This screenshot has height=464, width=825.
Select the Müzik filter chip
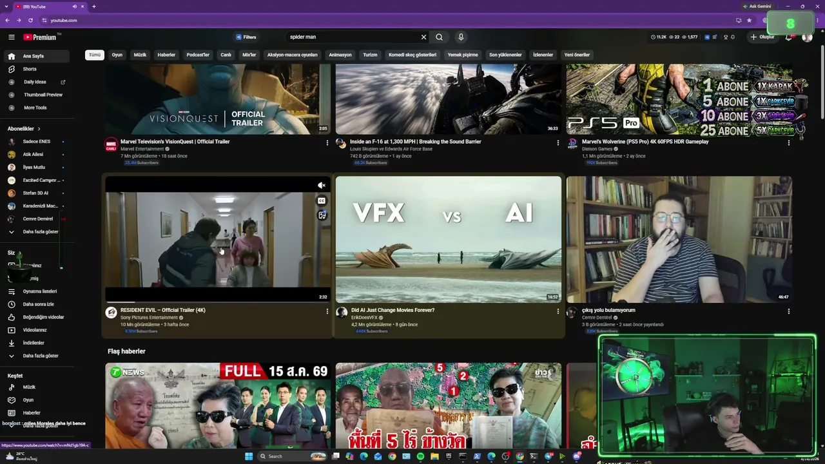coord(140,55)
